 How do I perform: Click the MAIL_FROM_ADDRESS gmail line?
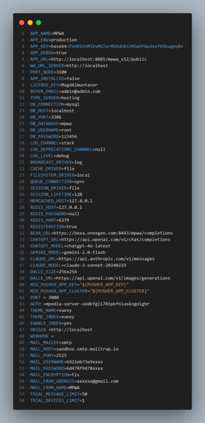(x=74, y=381)
